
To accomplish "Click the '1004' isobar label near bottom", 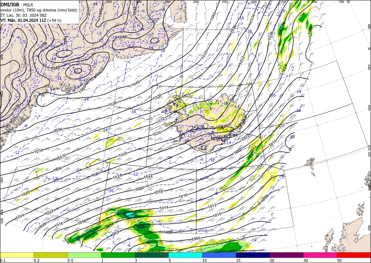I will tap(155, 251).
